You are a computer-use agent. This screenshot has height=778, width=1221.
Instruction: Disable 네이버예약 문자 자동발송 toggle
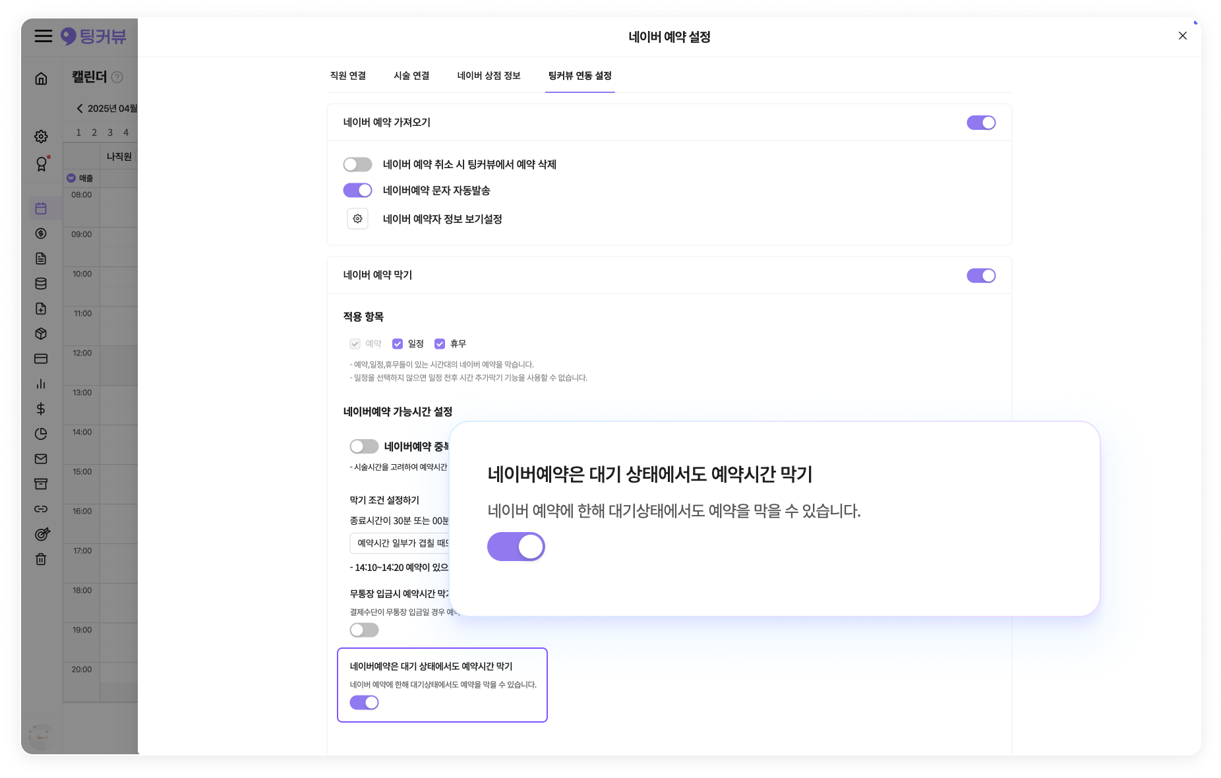(x=357, y=191)
